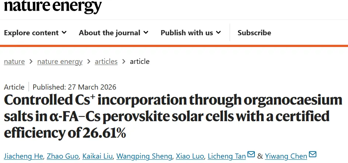Open author Zhao Guo's profile
Image resolution: width=348 pixels, height=163 pixels.
pos(63,156)
